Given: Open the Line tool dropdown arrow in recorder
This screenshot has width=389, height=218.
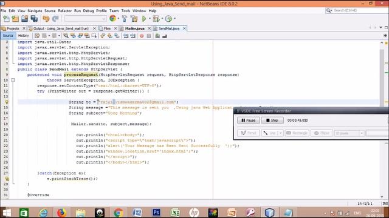Looking at the screenshot, I should click(x=281, y=133).
